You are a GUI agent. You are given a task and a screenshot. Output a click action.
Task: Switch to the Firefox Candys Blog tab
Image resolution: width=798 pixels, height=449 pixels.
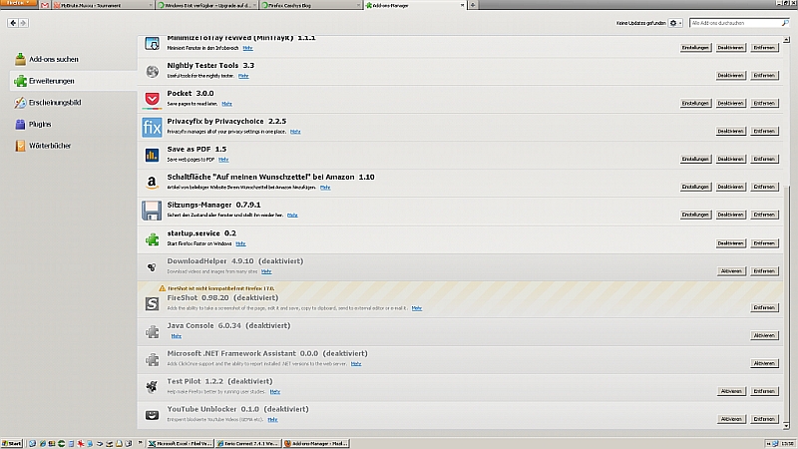(309, 5)
